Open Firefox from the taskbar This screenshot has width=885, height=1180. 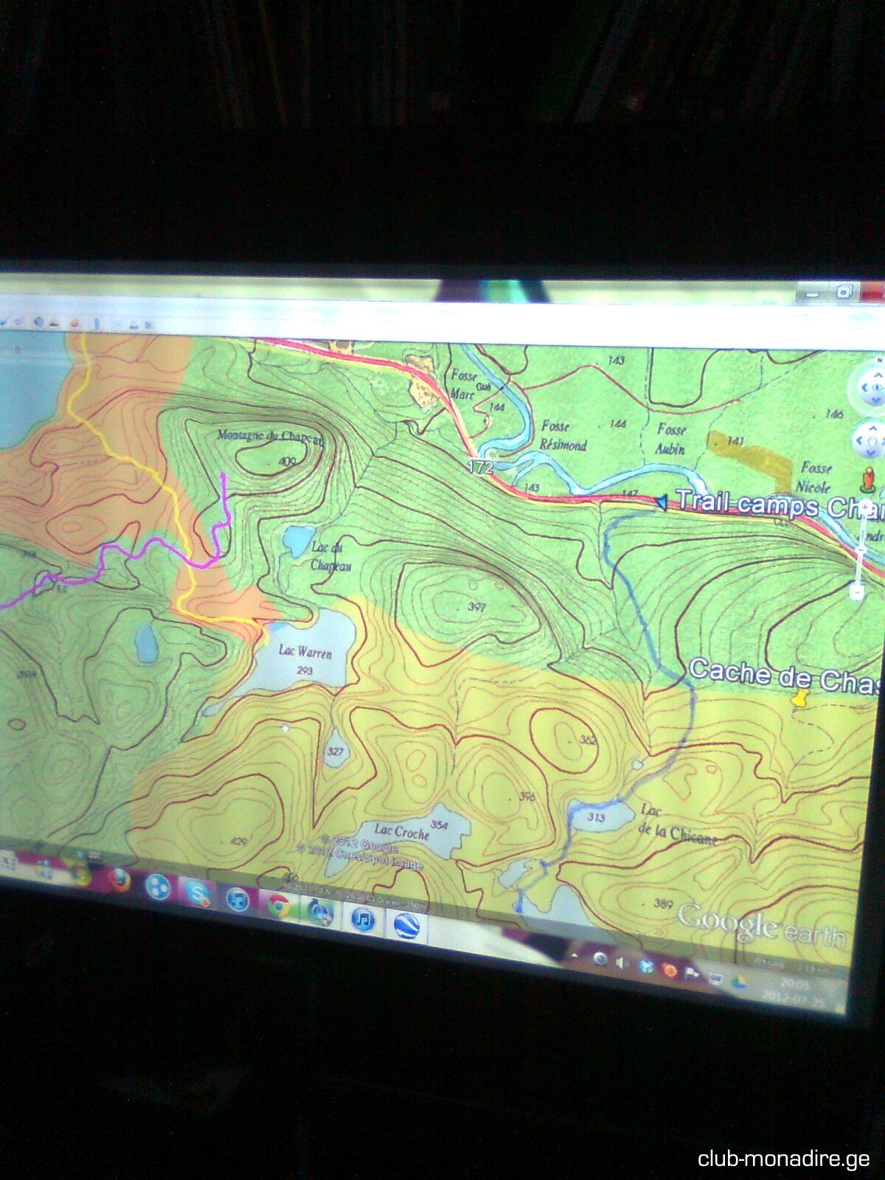(x=118, y=878)
